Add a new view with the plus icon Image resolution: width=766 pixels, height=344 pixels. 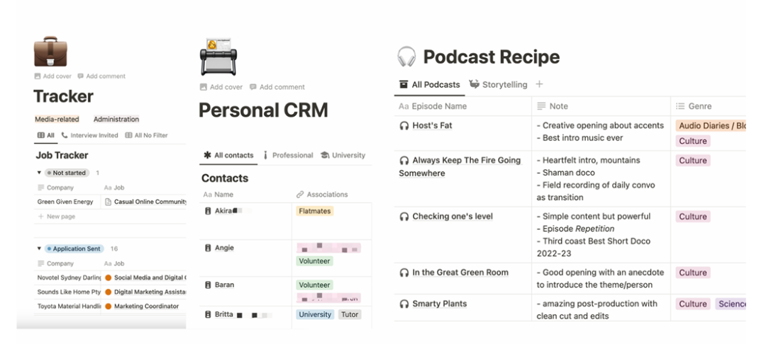click(539, 84)
